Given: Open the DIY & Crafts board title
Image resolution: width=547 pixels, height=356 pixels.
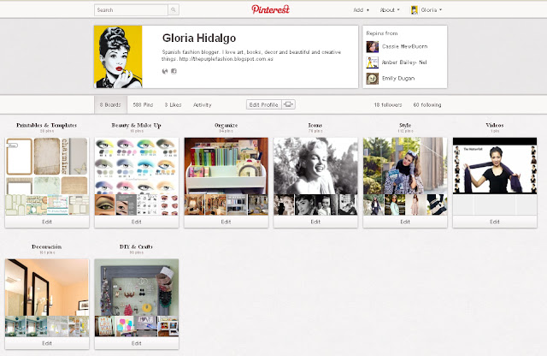Looking at the screenshot, I should pos(137,246).
